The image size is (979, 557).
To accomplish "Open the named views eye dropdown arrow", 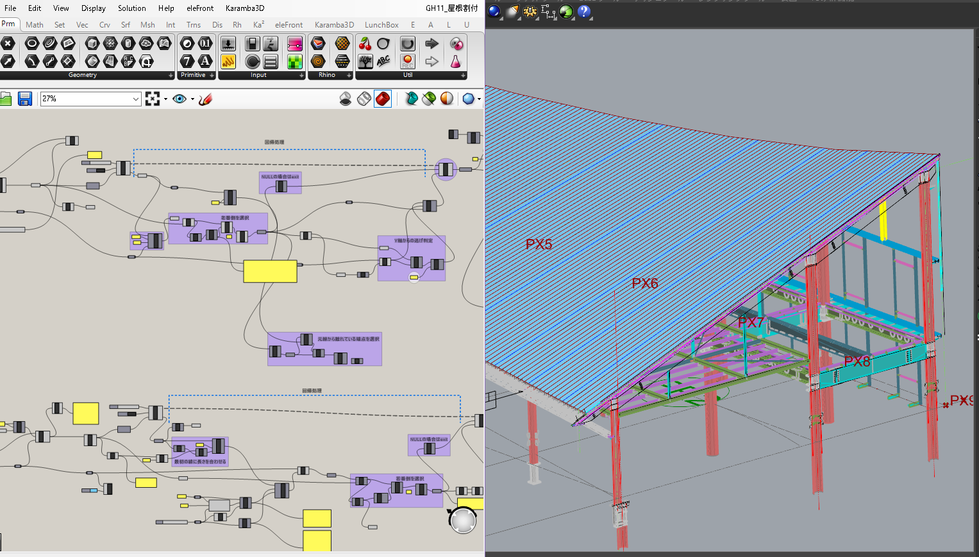I will 192,99.
